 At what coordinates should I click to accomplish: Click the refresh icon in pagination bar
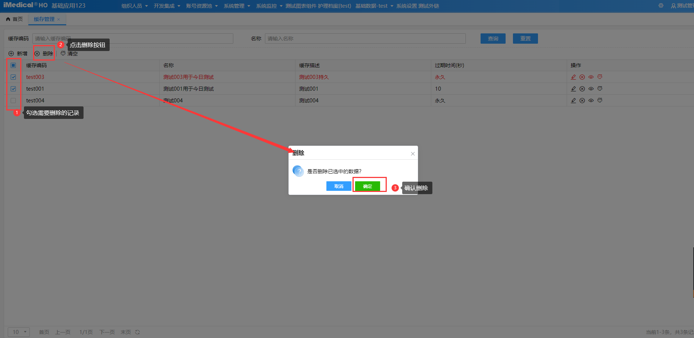click(x=138, y=332)
